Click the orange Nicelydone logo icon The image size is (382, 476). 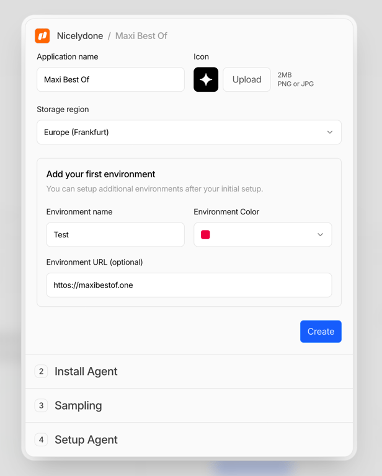(42, 36)
